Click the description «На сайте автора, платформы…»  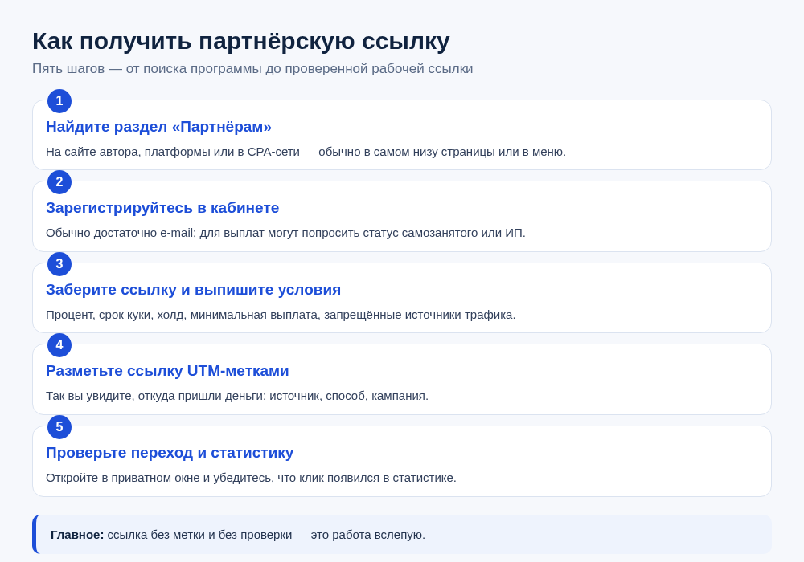pyautogui.click(x=306, y=152)
